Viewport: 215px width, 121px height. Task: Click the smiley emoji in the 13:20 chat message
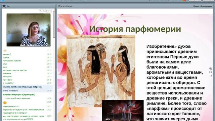(x=5, y=103)
